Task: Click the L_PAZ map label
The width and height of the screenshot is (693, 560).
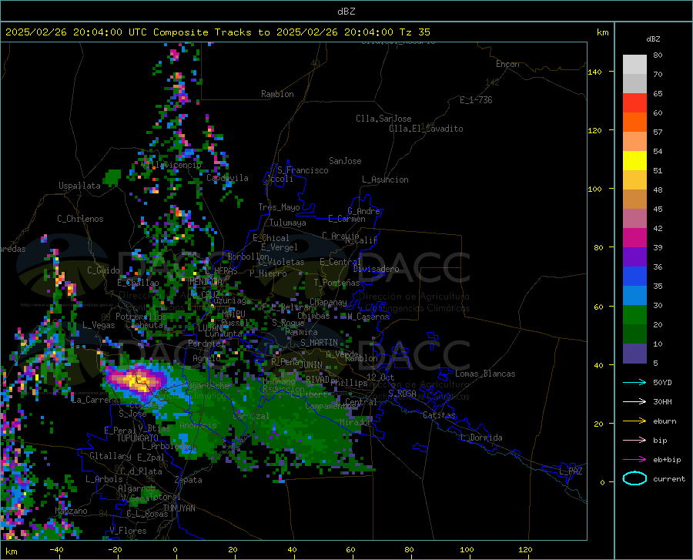Action: click(x=571, y=471)
